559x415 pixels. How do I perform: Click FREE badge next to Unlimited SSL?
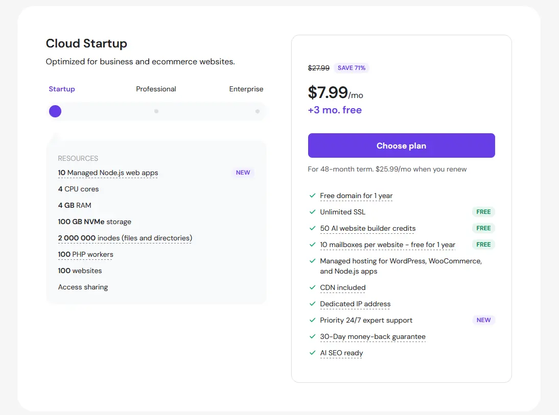pyautogui.click(x=483, y=212)
